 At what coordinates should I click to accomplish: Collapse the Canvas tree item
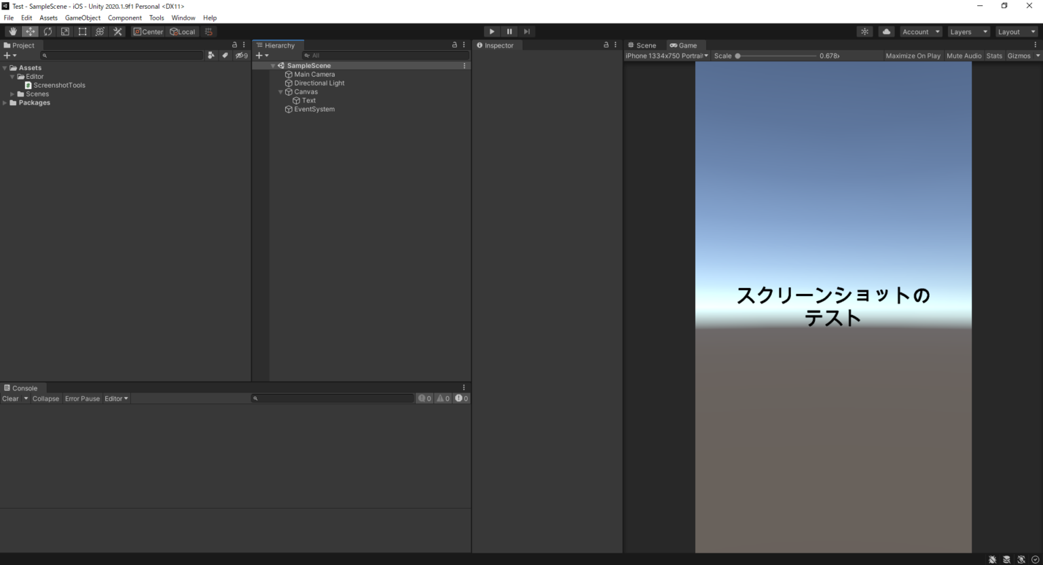[x=280, y=92]
